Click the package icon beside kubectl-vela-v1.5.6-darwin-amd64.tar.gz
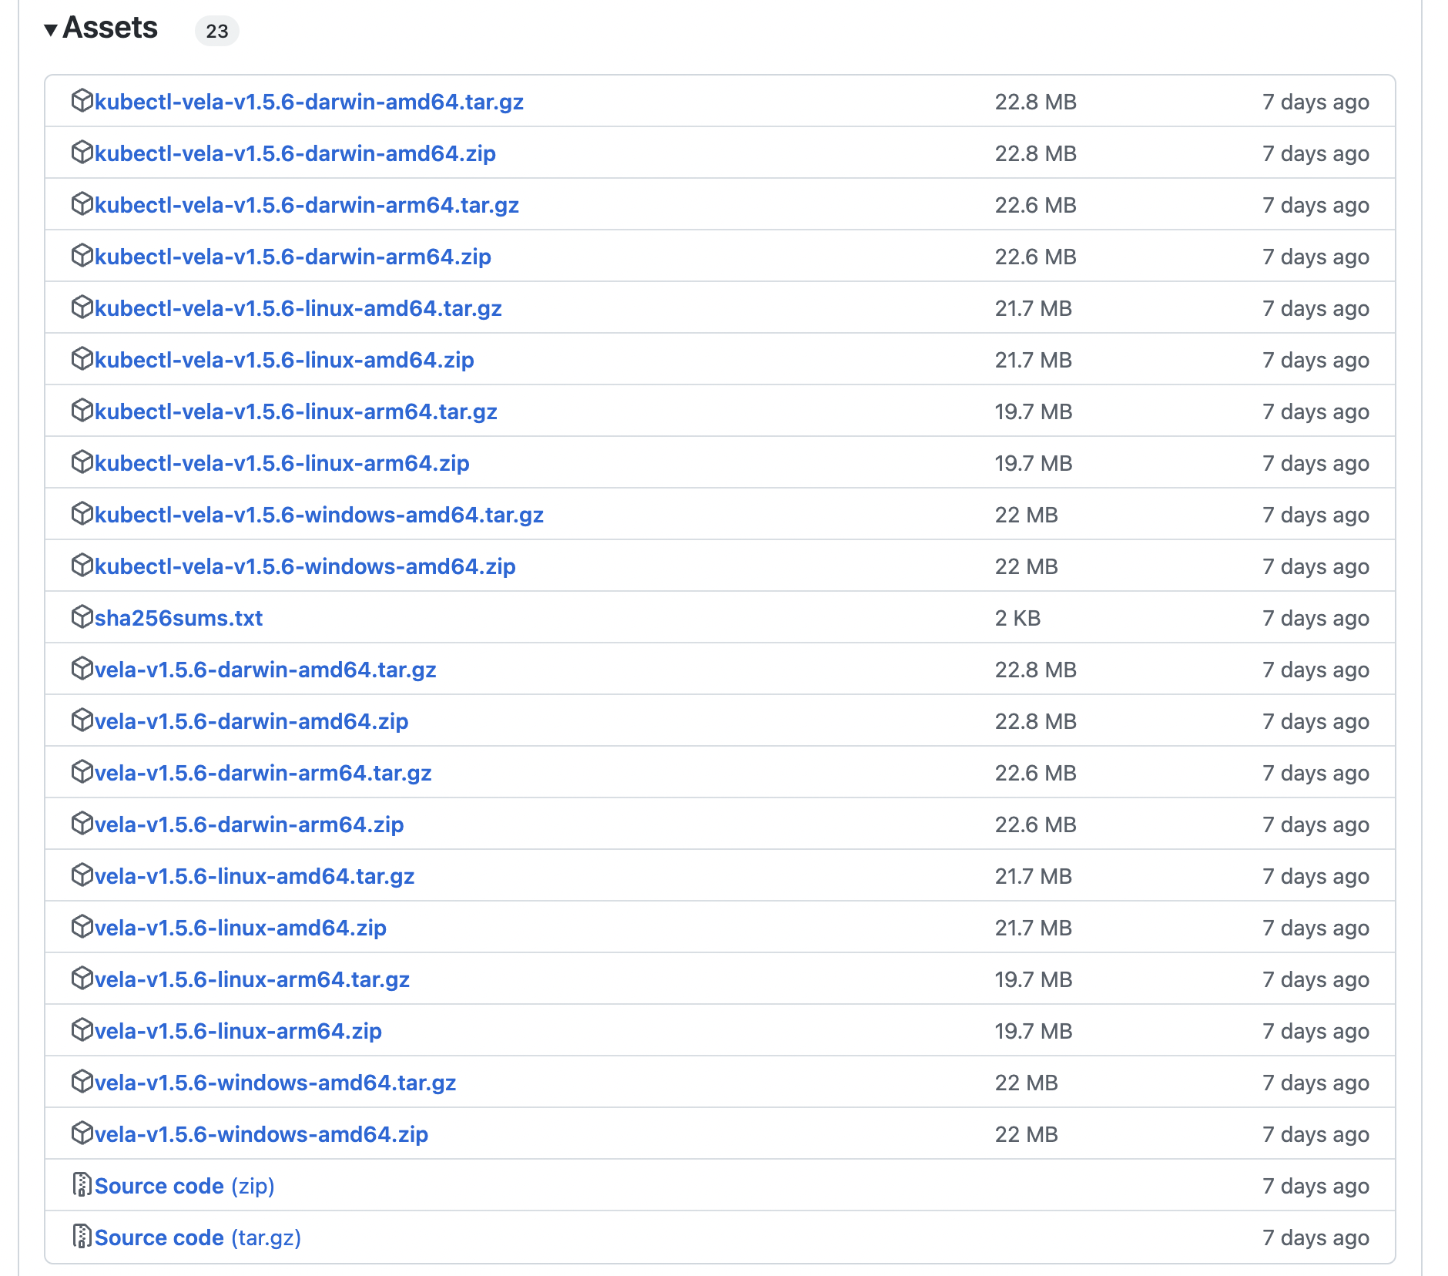Viewport: 1448px width, 1276px height. click(81, 101)
